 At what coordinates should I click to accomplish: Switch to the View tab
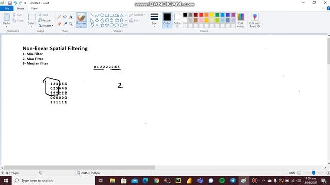(35, 8)
